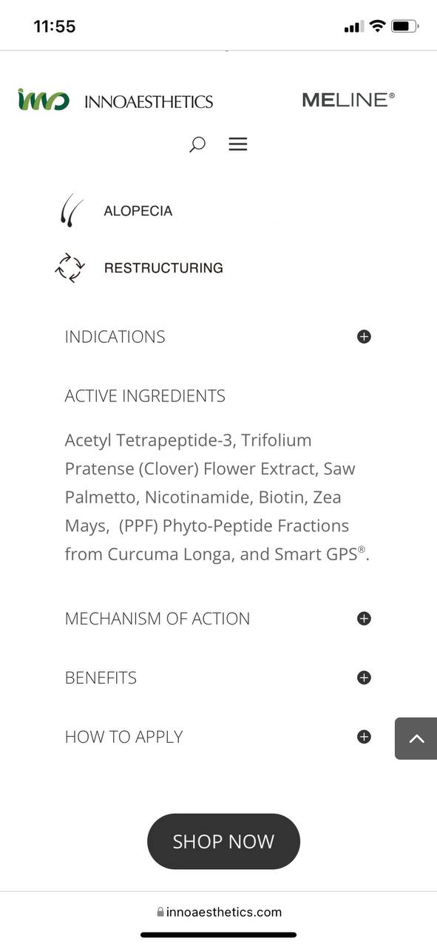Screen dimensions: 437x946
Task: Click the green INNO logo mark
Action: point(44,100)
